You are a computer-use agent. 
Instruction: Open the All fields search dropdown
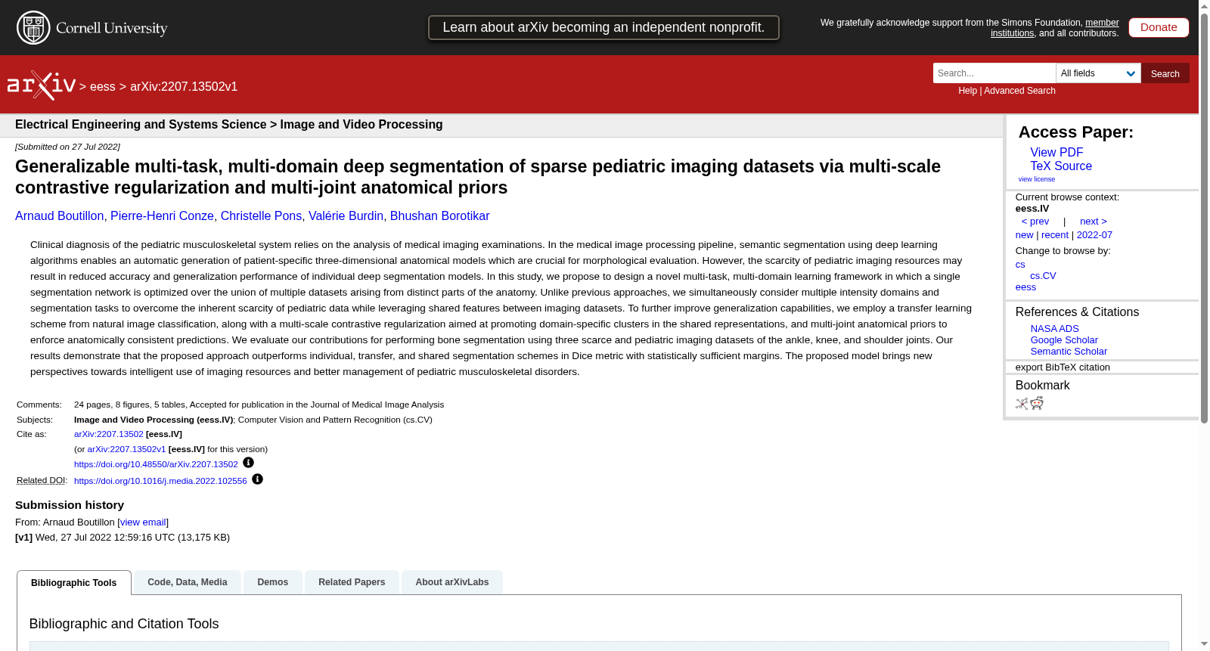click(x=1098, y=73)
